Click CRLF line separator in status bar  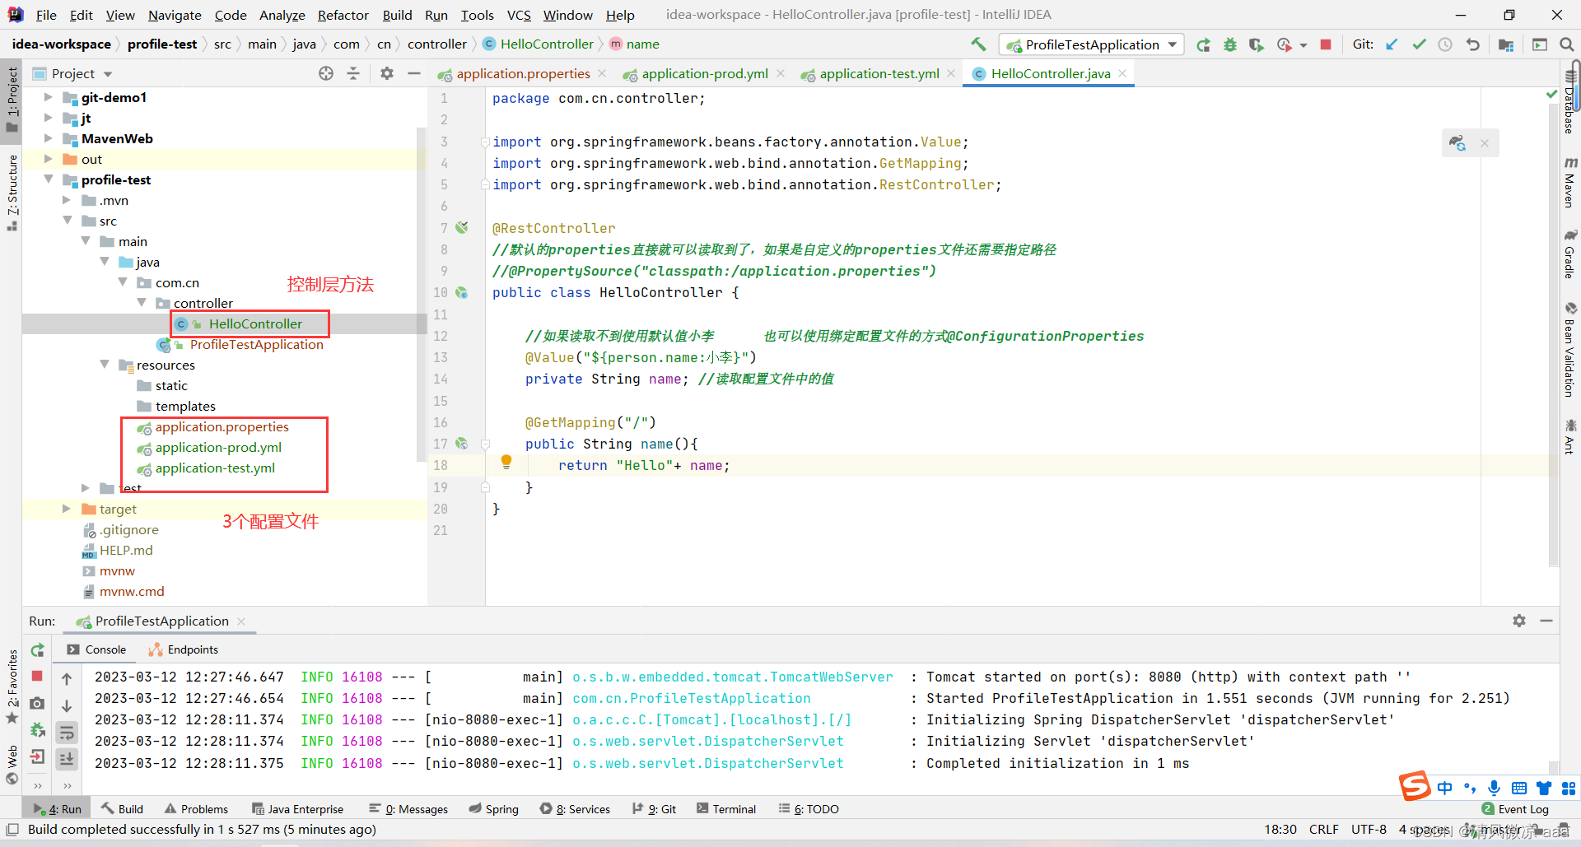tap(1324, 830)
